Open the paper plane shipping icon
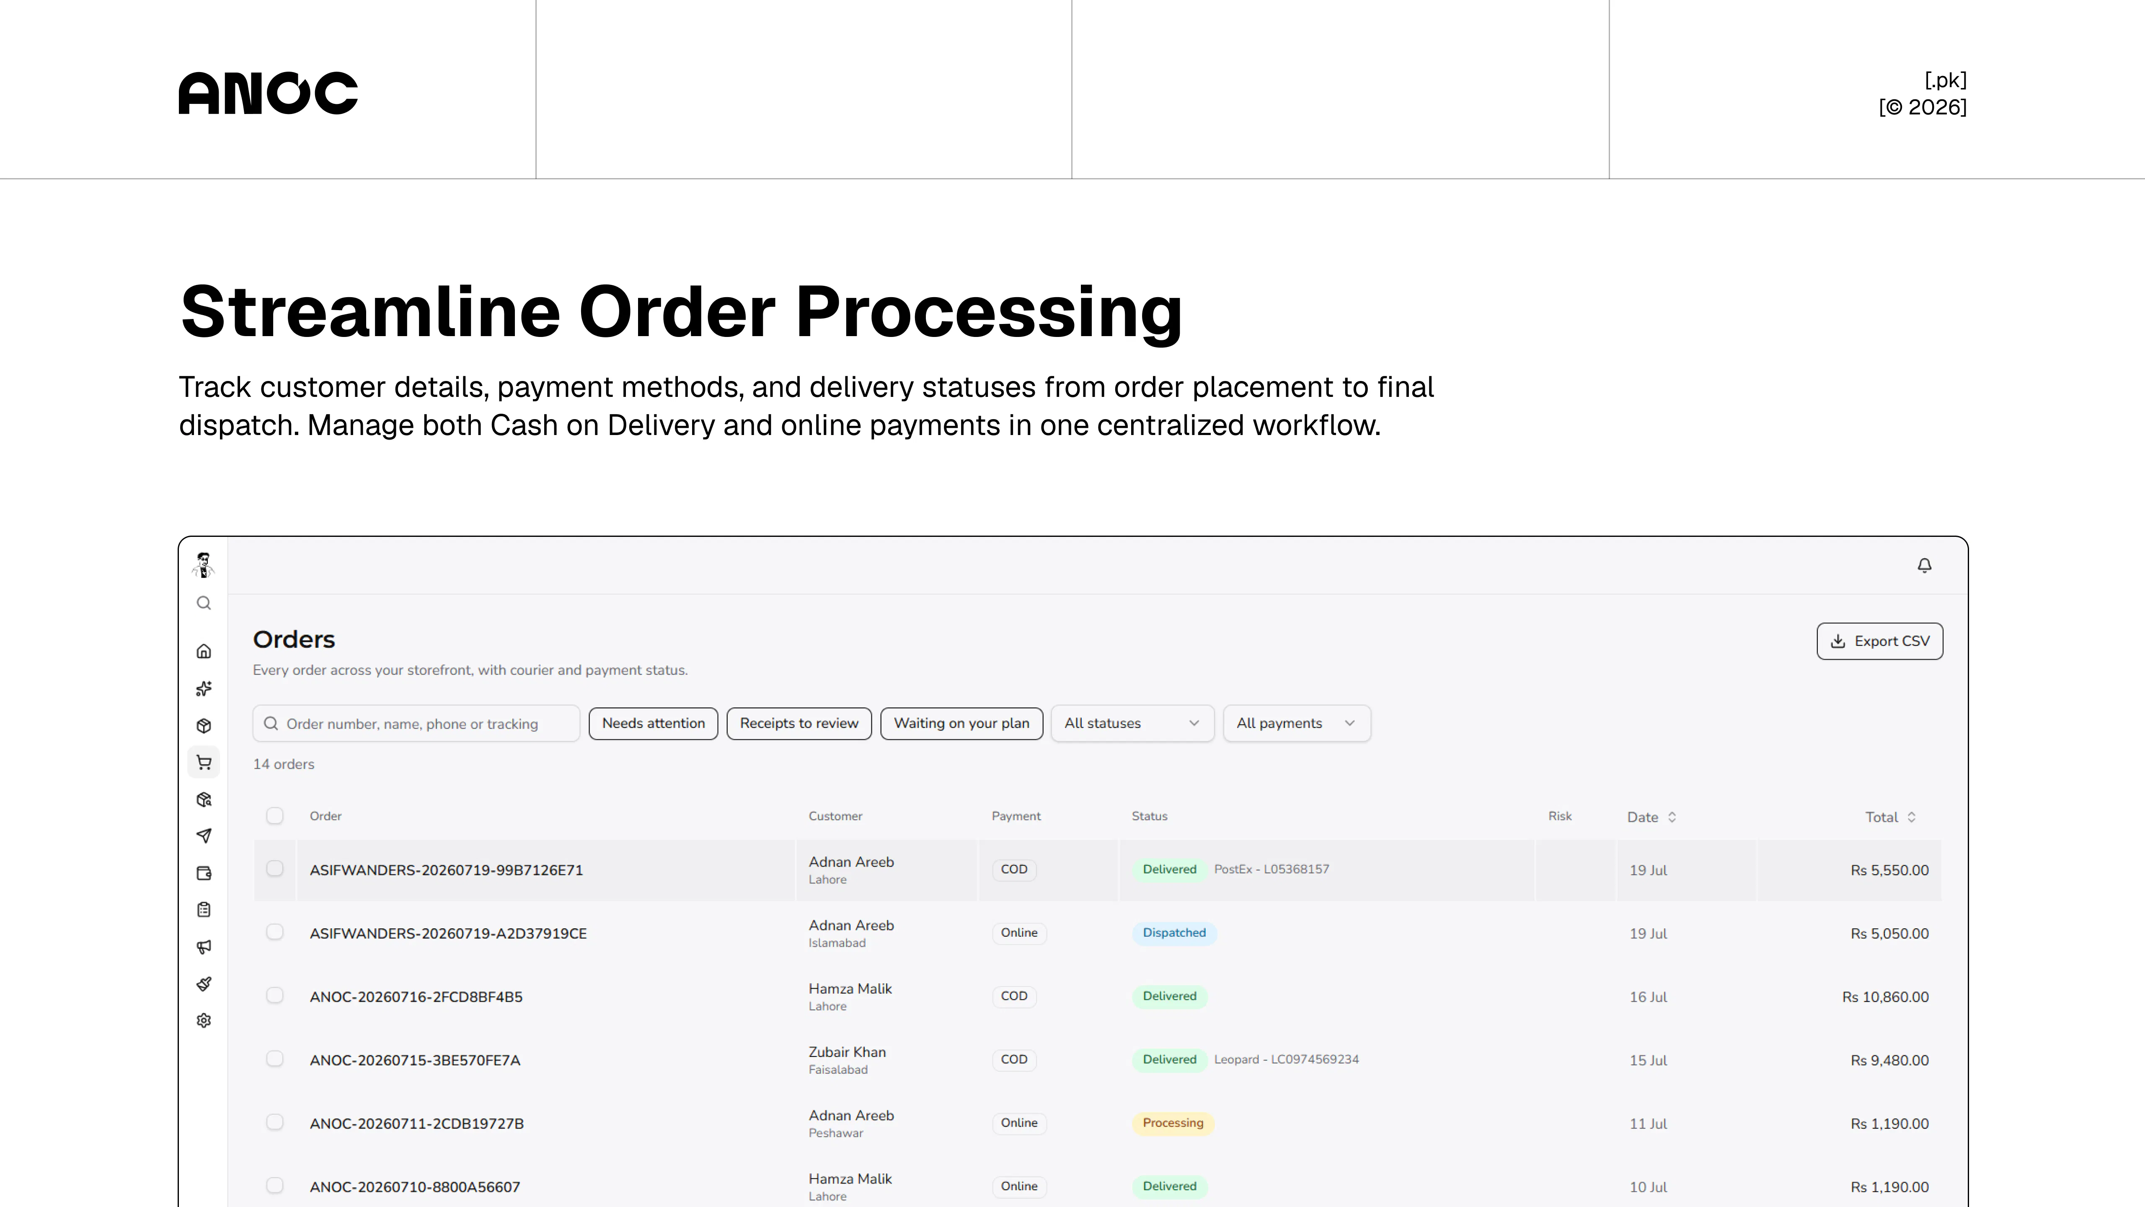The height and width of the screenshot is (1207, 2145). [204, 836]
